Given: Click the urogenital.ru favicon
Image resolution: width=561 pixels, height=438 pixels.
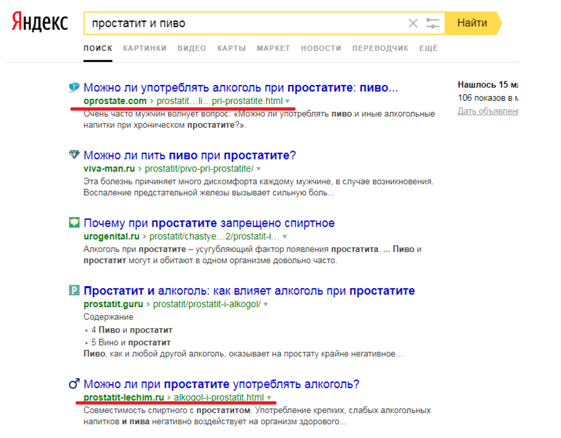Looking at the screenshot, I should coord(74,222).
